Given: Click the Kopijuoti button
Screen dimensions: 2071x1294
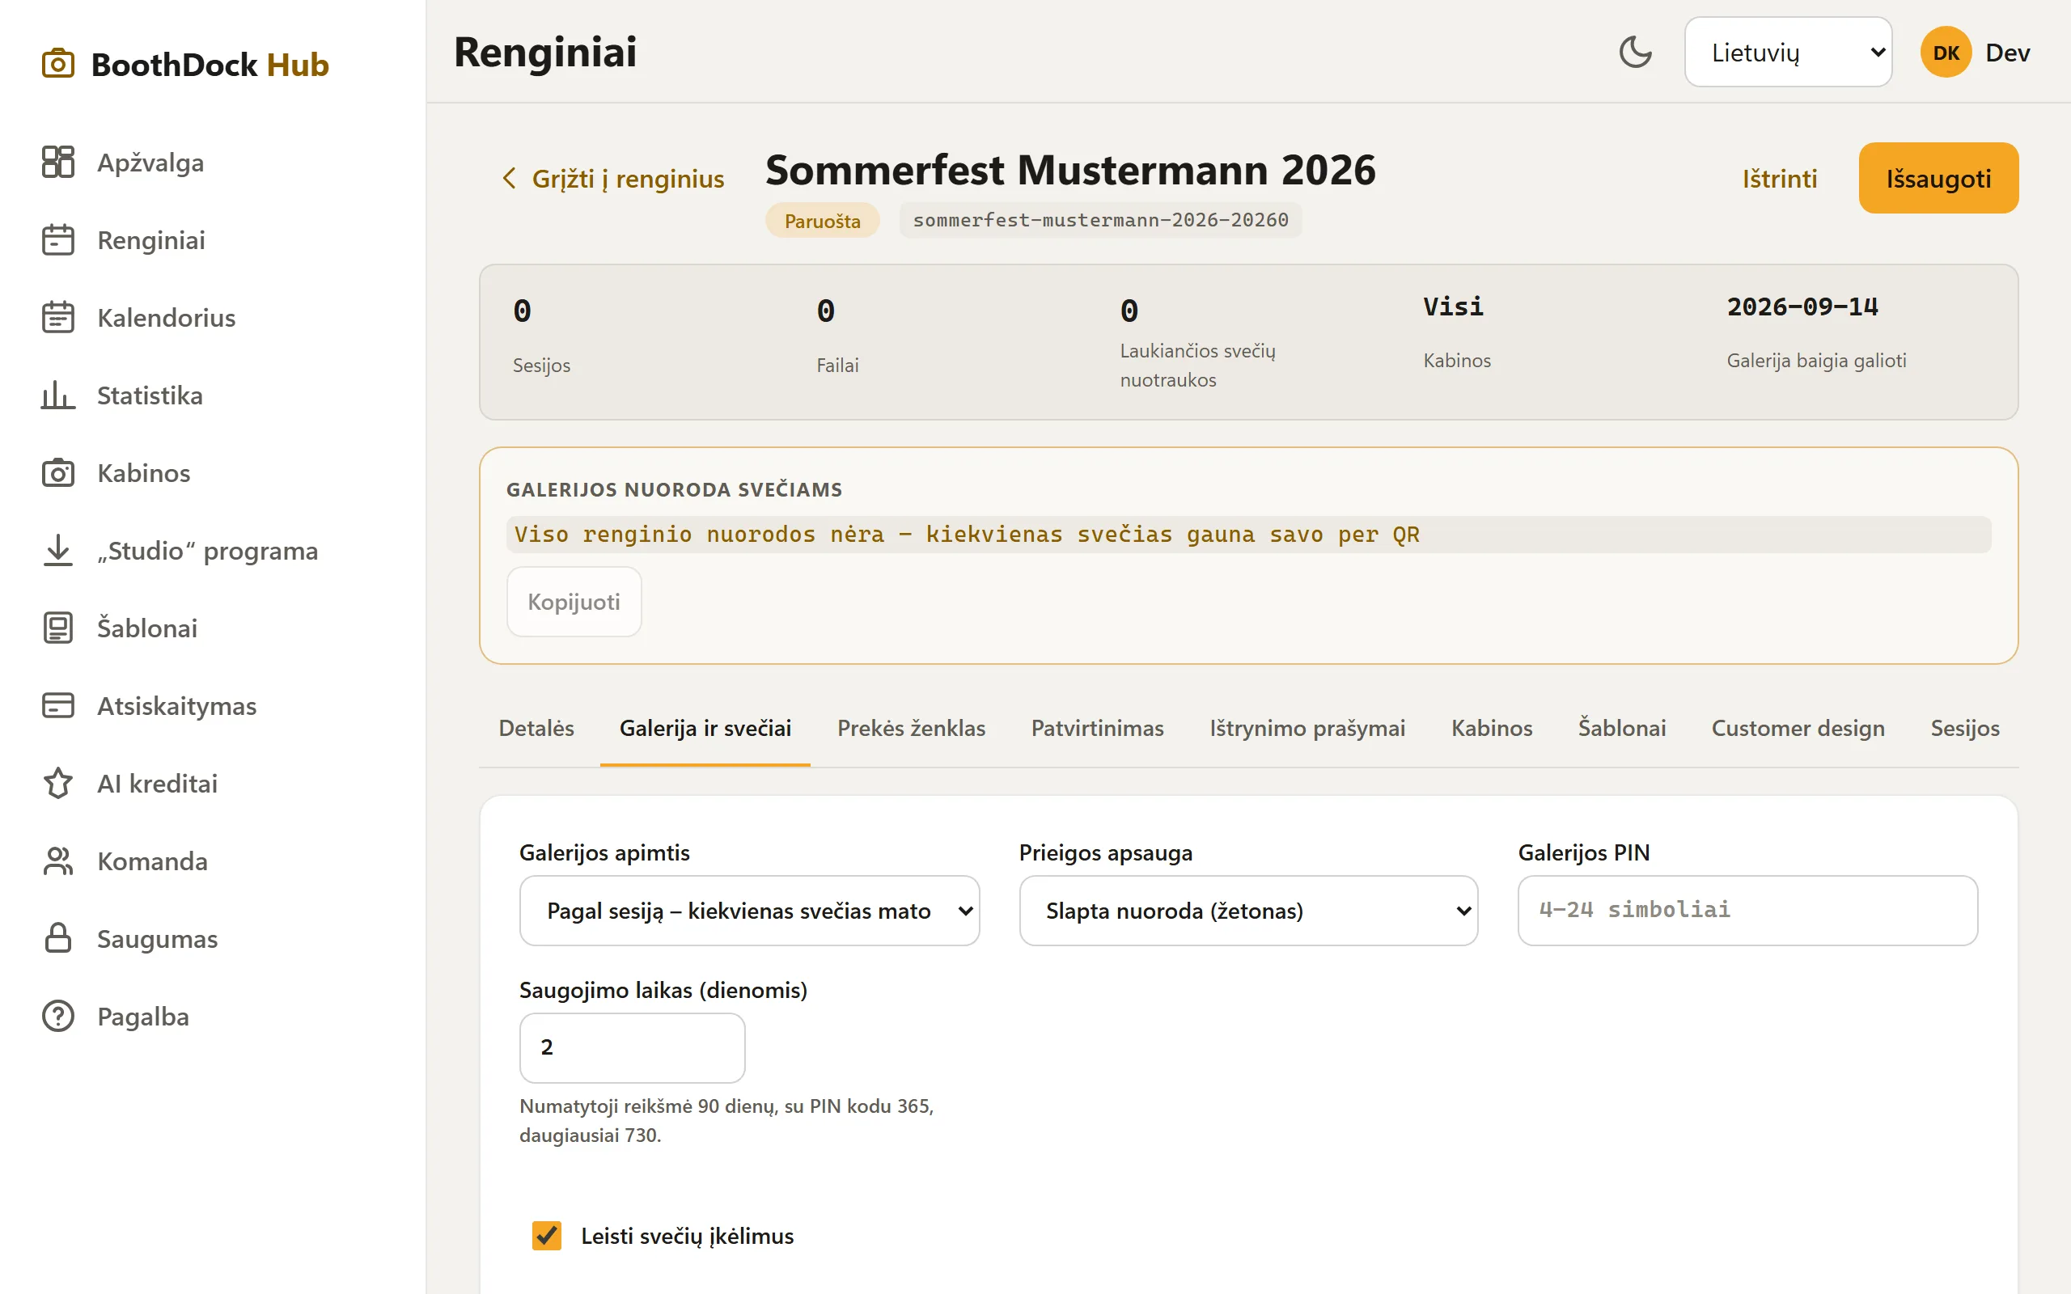Looking at the screenshot, I should pyautogui.click(x=574, y=602).
